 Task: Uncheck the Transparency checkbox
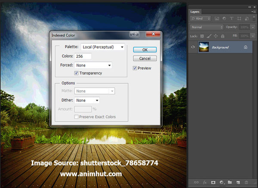point(77,73)
